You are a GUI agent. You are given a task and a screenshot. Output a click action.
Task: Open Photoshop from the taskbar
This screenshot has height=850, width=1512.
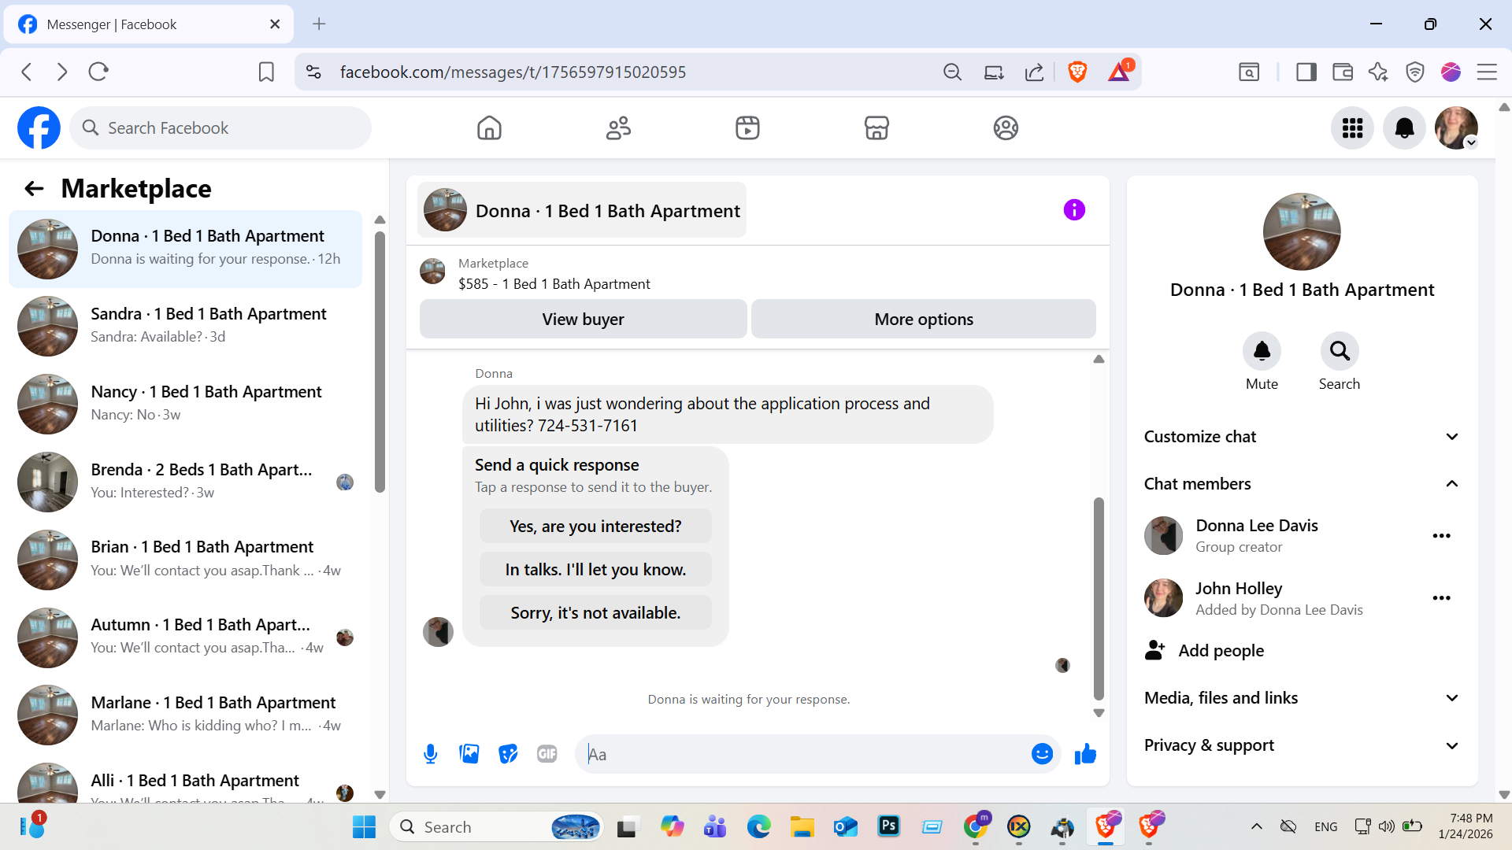(888, 826)
